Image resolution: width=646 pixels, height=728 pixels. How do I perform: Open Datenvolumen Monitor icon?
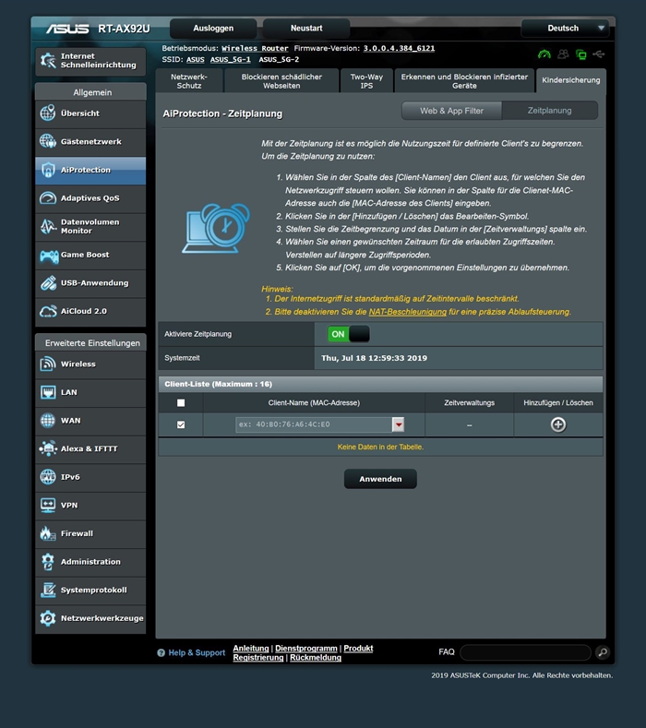point(47,226)
